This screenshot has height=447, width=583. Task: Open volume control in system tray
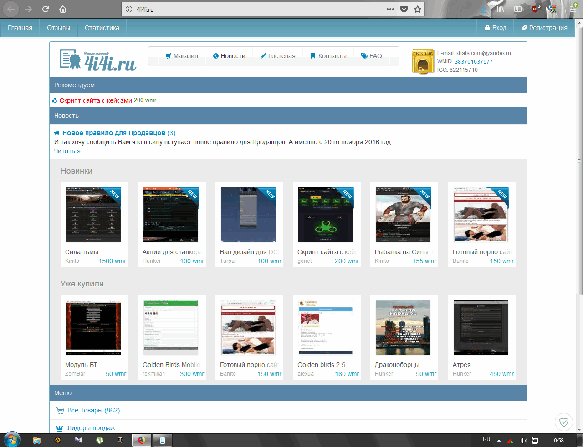[523, 440]
